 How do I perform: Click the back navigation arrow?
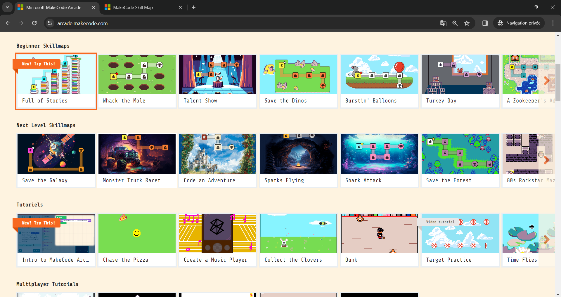(x=8, y=23)
